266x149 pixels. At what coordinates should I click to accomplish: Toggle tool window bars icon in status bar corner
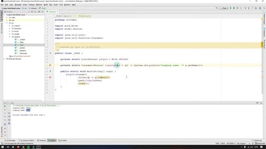2,144
